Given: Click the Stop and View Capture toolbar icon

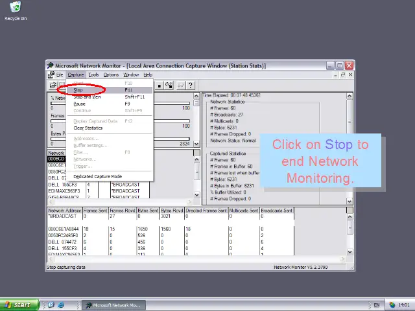Looking at the screenshot, I should [x=169, y=86].
